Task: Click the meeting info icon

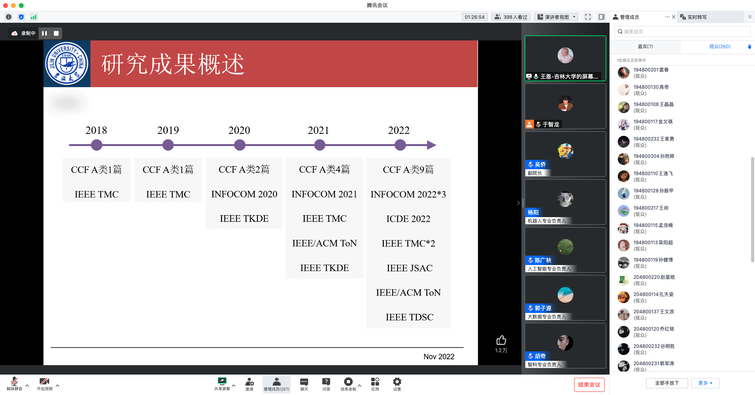Action: pos(9,17)
